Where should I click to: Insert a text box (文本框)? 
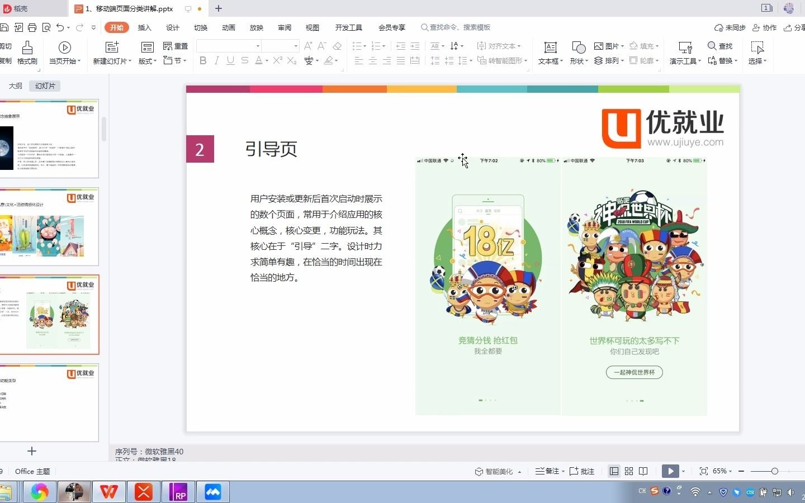(550, 53)
